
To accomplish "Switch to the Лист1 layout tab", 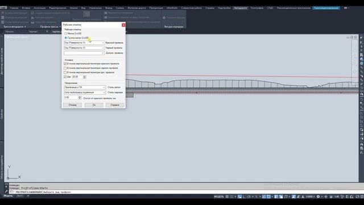I will [x=20, y=196].
